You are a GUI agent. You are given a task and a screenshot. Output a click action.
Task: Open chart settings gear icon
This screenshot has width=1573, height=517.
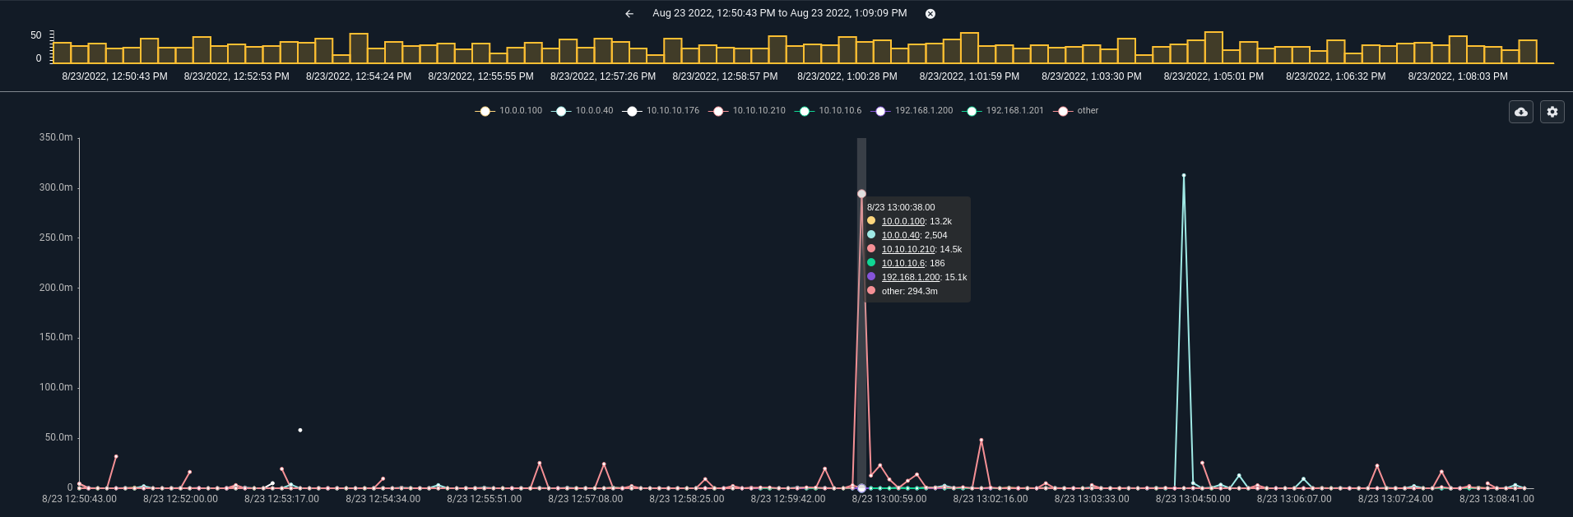coord(1552,112)
